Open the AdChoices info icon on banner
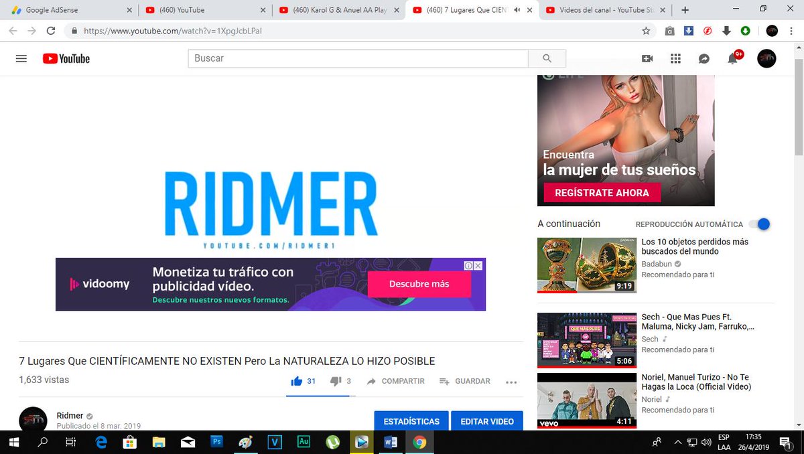Screen dimensions: 804x454 coord(469,266)
